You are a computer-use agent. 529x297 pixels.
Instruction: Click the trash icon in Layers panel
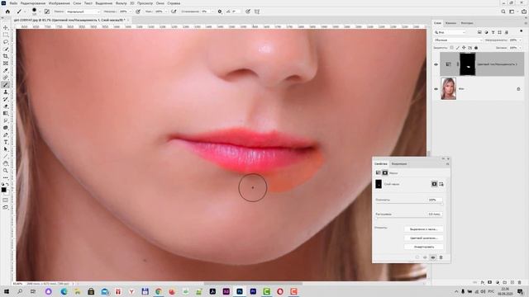pyautogui.click(x=520, y=282)
